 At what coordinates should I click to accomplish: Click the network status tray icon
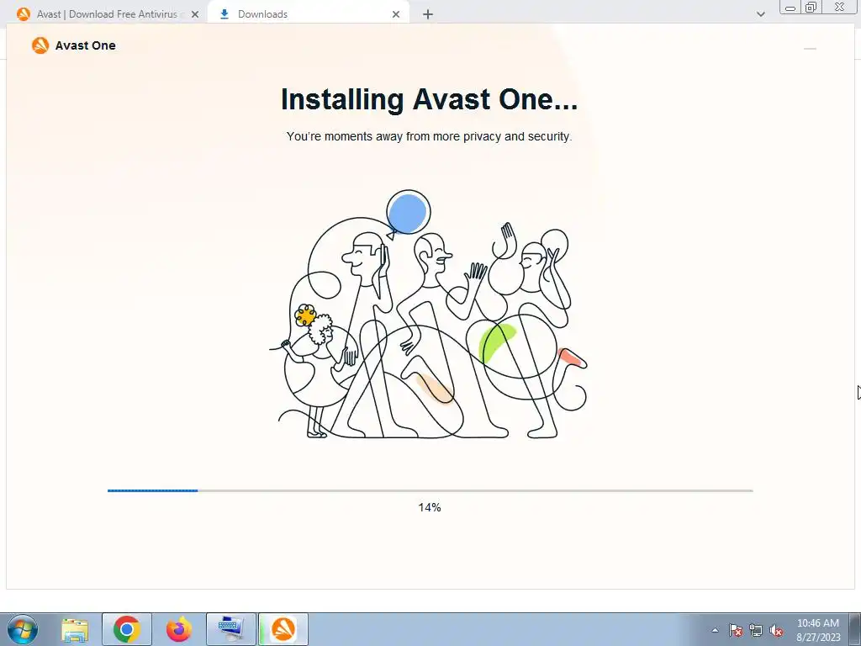pos(756,630)
